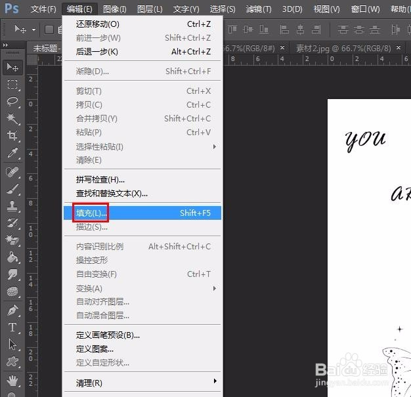Image resolution: width=411 pixels, height=397 pixels.
Task: Switch to the 未标题 document tab
Action: 45,48
